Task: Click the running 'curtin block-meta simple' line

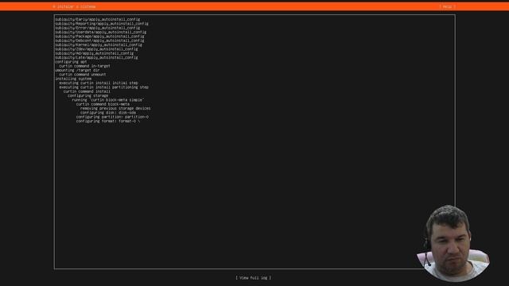Action: point(108,100)
